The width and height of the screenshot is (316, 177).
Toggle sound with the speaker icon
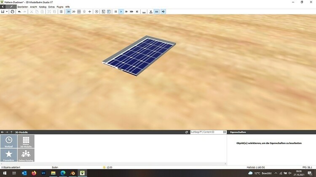pos(163,12)
